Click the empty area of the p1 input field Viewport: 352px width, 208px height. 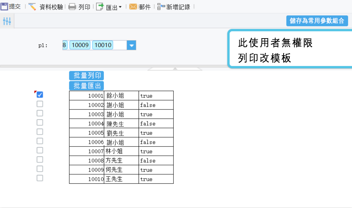(x=120, y=45)
